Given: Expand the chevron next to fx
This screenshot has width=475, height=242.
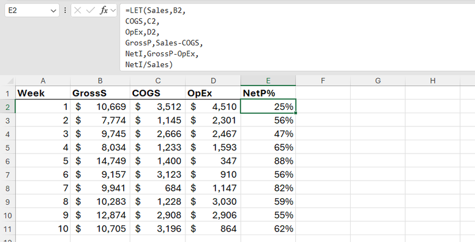Looking at the screenshot, I should coord(113,11).
